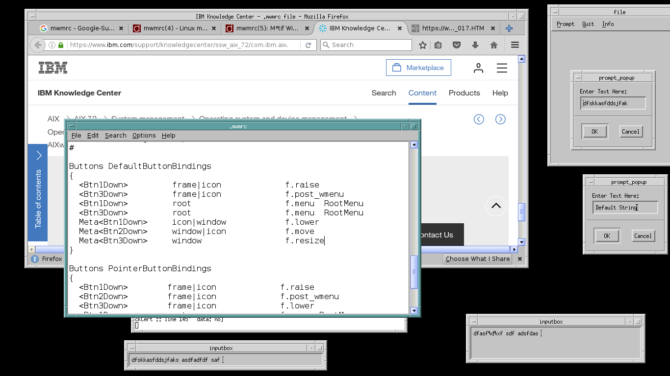Open the window menu of the file window
This screenshot has width=670, height=376.
pos(555,12)
